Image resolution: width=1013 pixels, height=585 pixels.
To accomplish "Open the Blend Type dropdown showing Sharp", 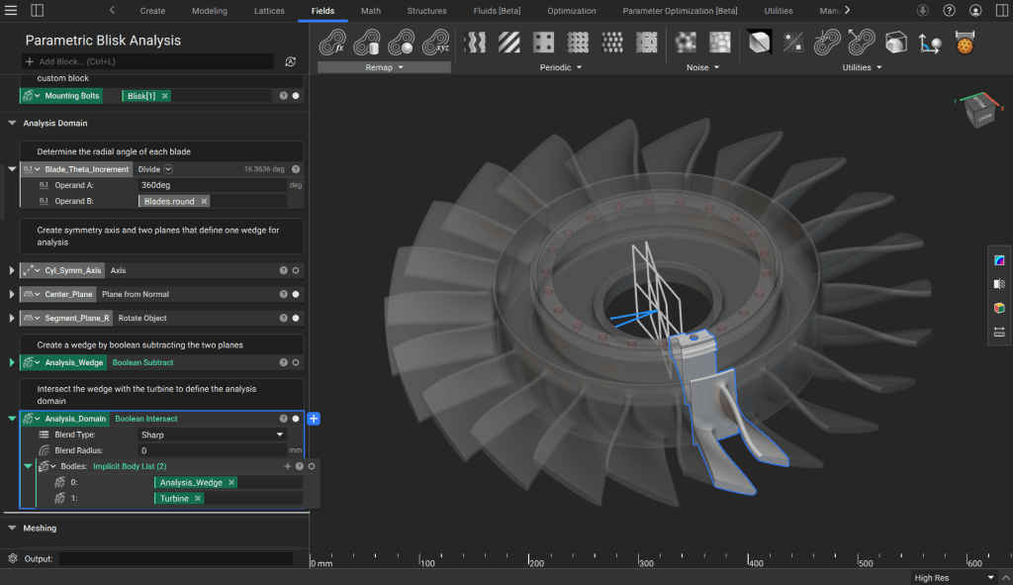I will pyautogui.click(x=211, y=435).
